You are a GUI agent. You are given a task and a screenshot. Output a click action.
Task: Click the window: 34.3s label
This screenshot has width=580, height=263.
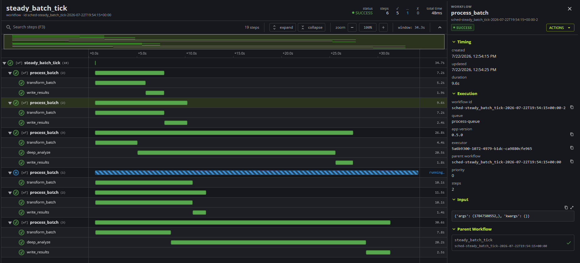[411, 27]
